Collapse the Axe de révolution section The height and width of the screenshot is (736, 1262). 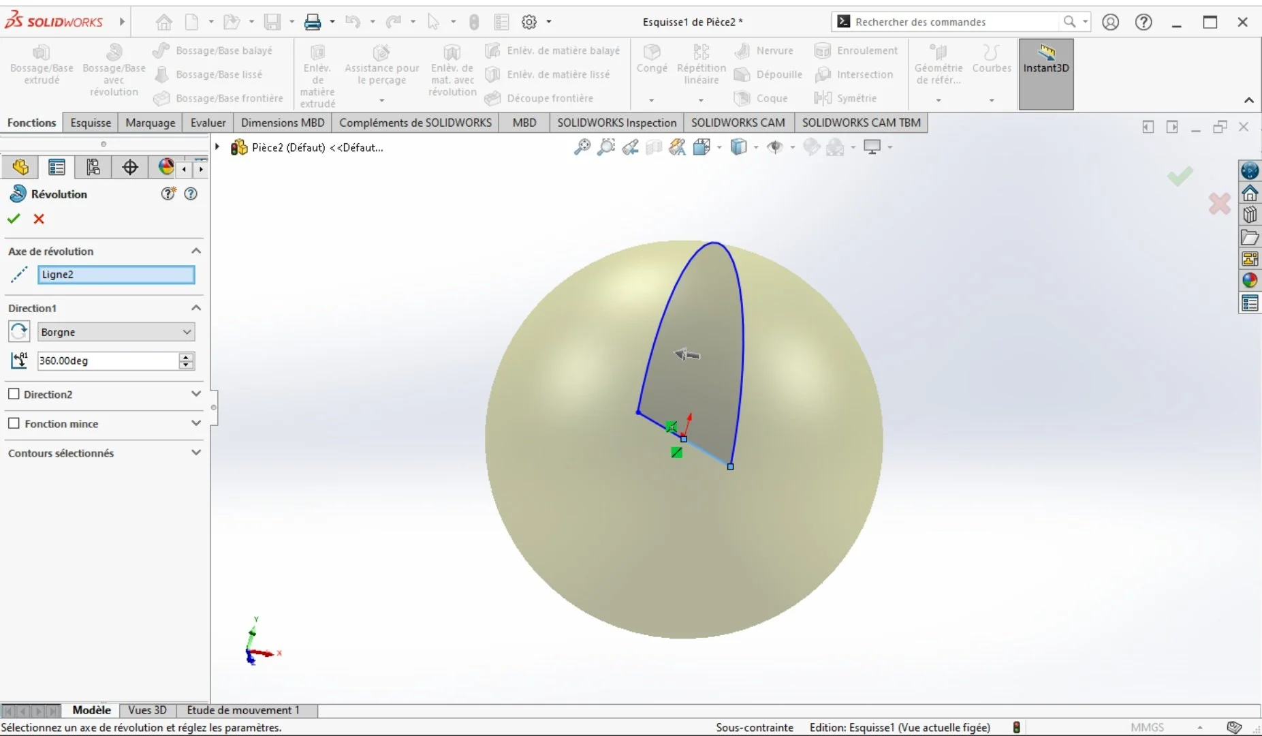(x=196, y=251)
